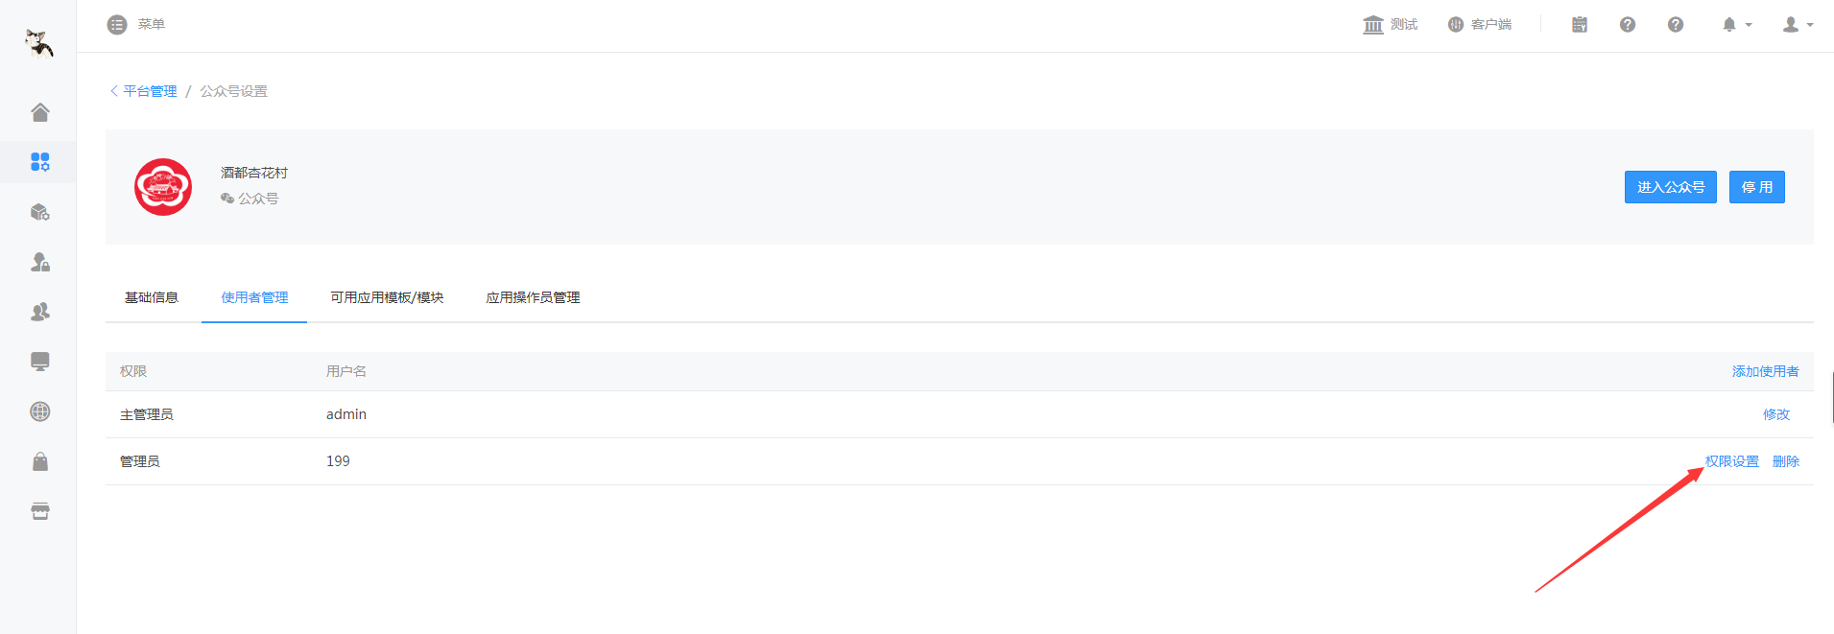The image size is (1834, 634).
Task: Open the box-with-gear module sidebar icon
Action: 39,212
